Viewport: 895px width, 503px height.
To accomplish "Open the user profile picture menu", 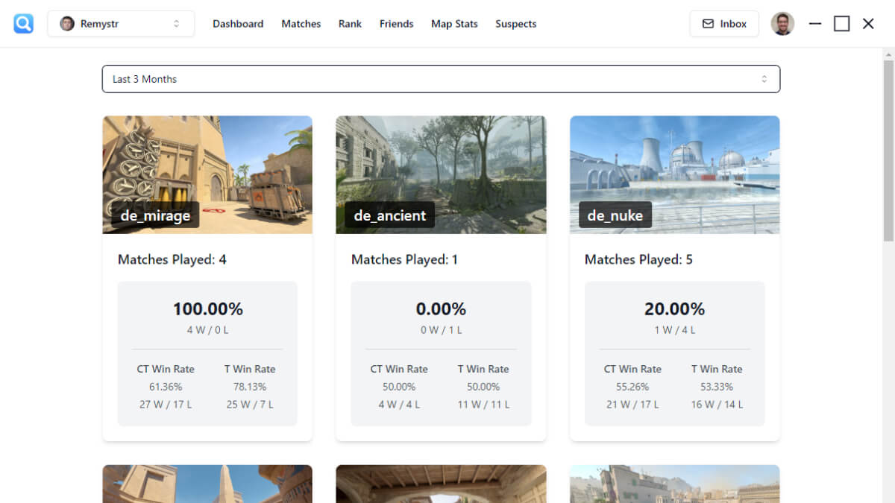I will click(x=782, y=24).
